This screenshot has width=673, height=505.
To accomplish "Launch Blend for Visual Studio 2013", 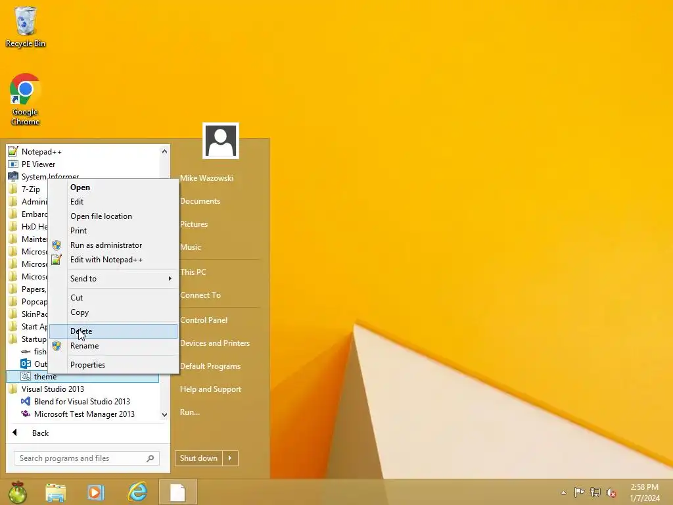I will click(x=83, y=402).
